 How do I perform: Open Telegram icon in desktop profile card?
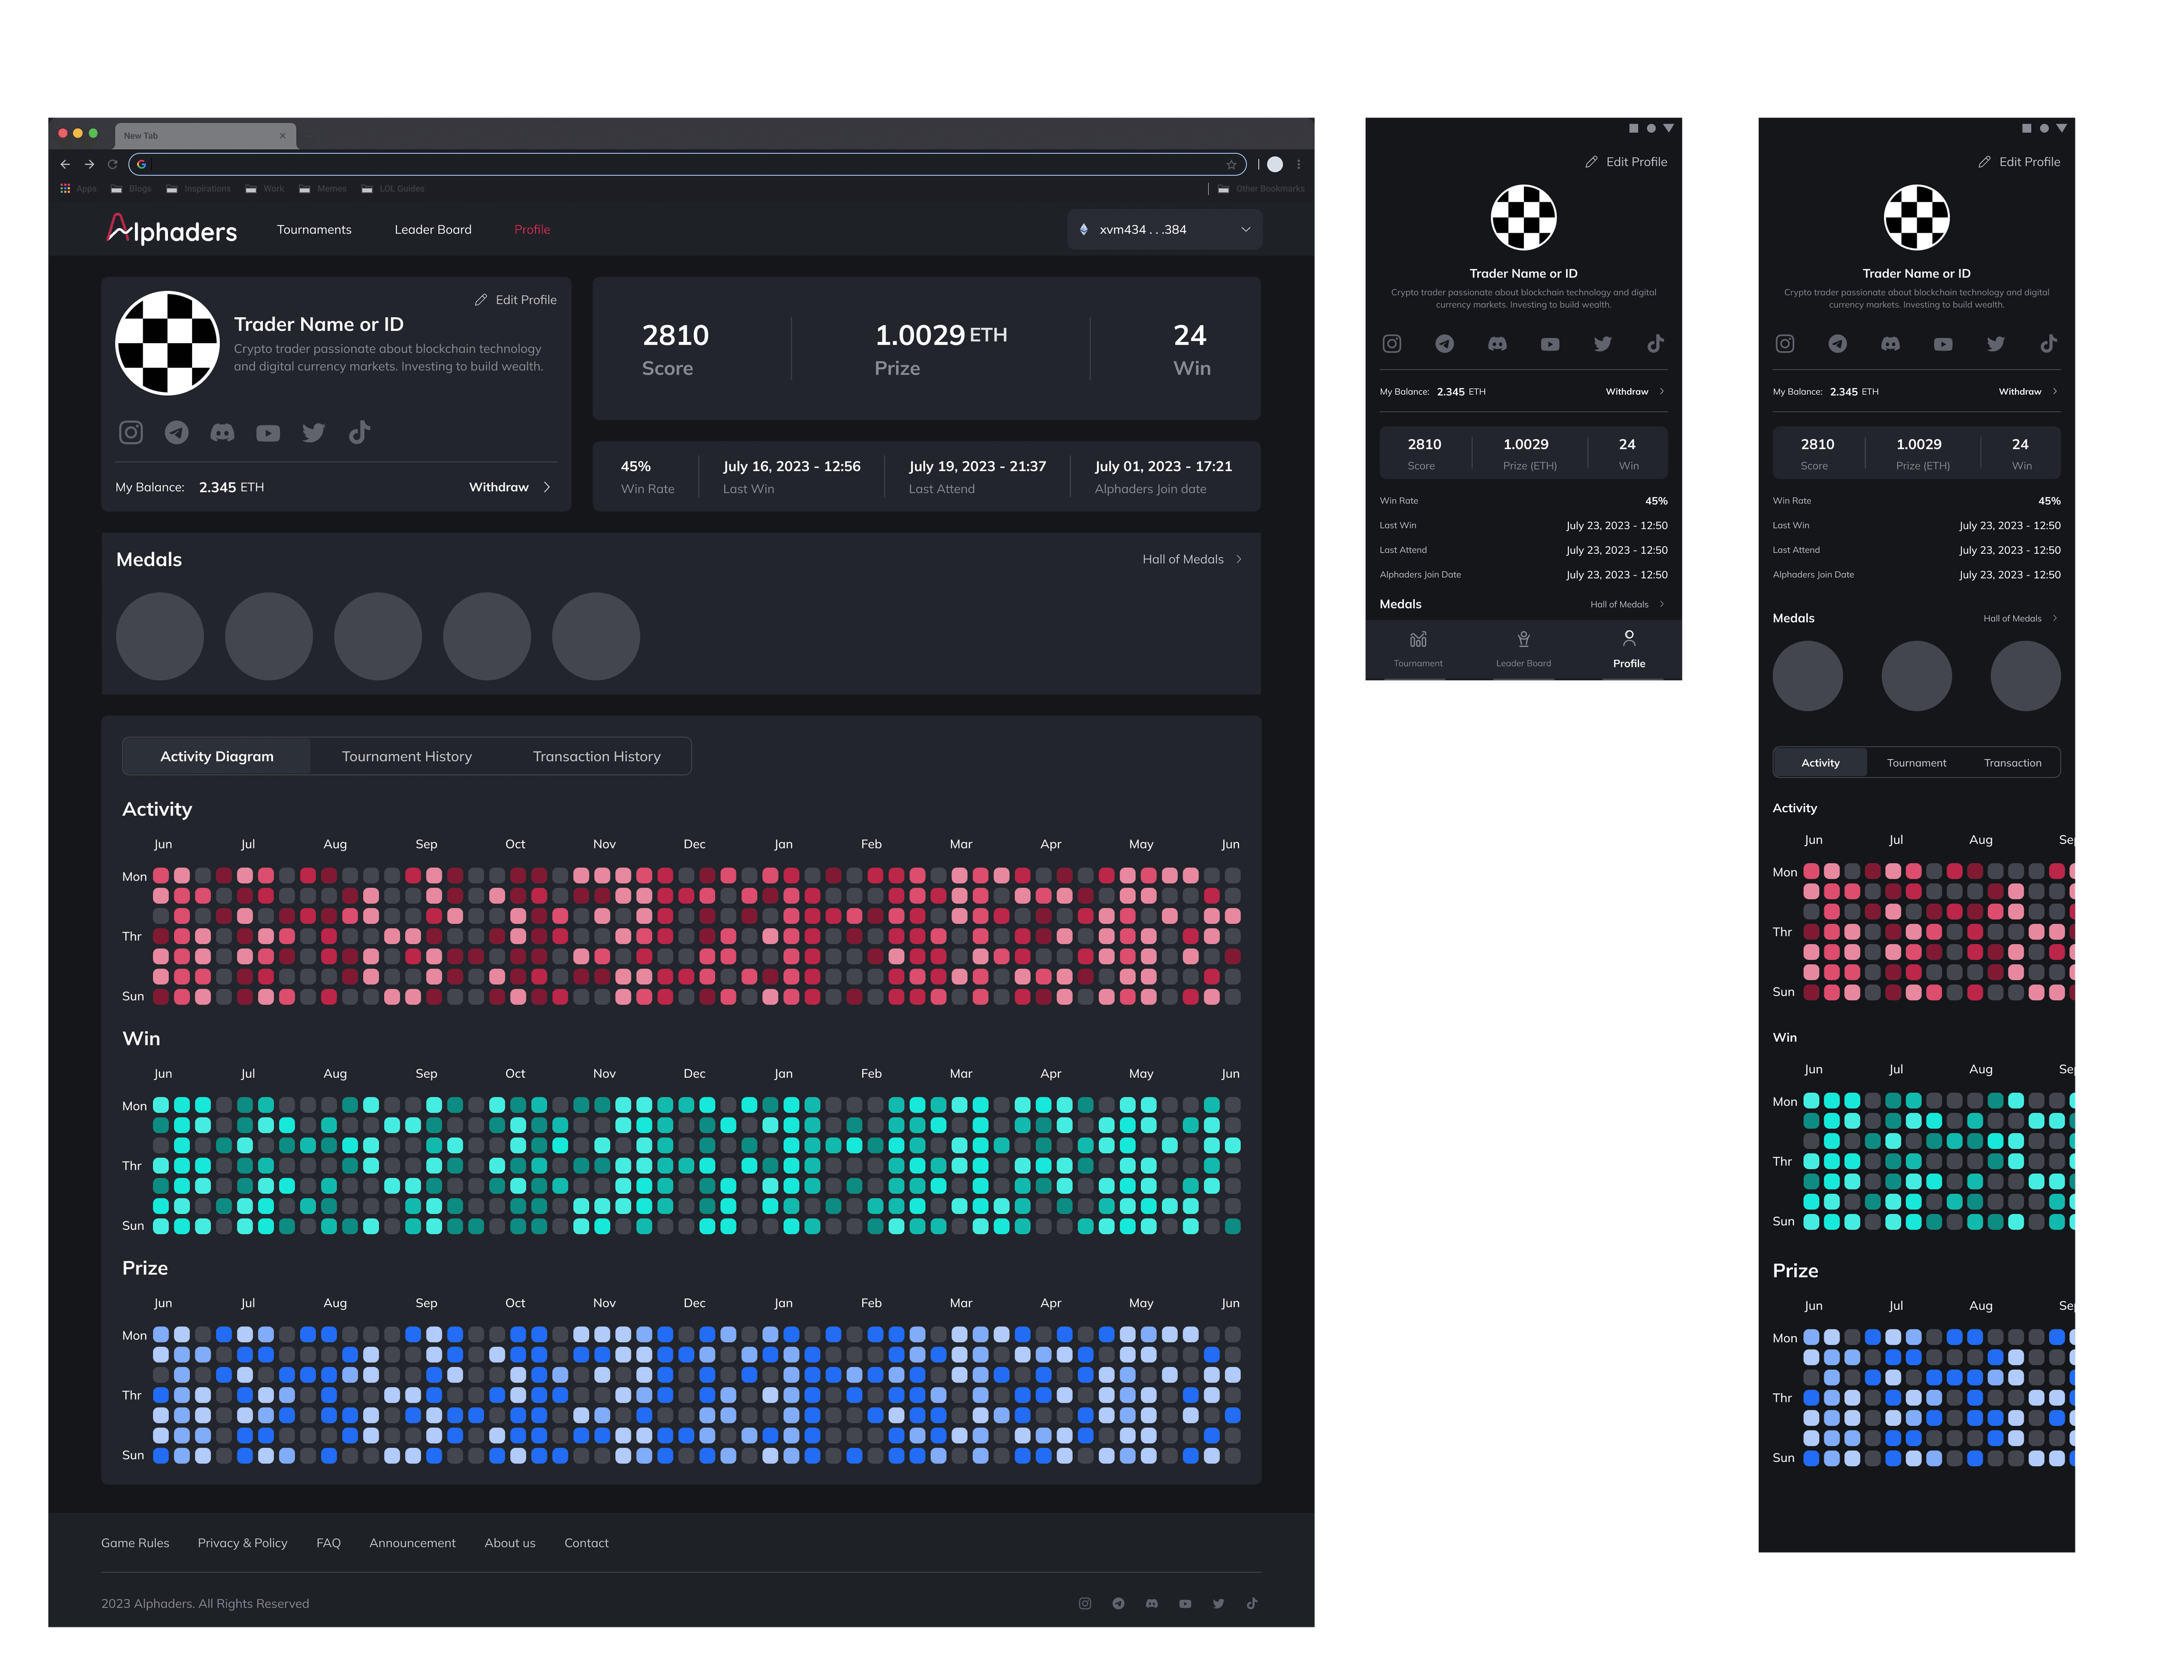(177, 432)
